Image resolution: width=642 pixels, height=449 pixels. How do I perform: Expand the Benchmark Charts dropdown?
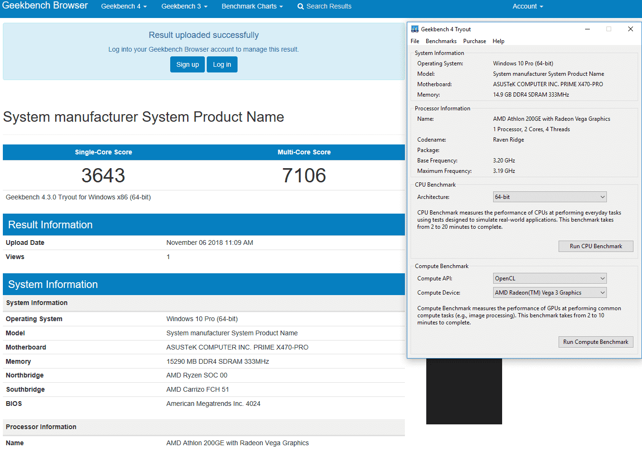252,6
